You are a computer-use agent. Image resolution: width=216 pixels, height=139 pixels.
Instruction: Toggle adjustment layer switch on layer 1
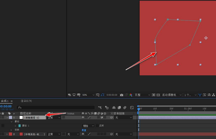tap(102, 117)
